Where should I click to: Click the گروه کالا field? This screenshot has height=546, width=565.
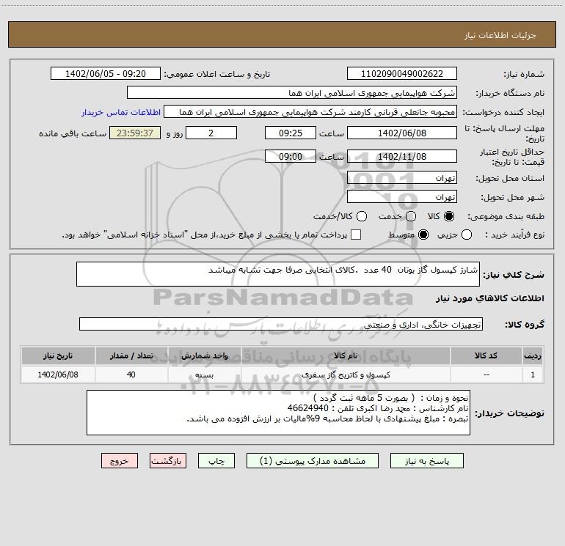pos(281,324)
